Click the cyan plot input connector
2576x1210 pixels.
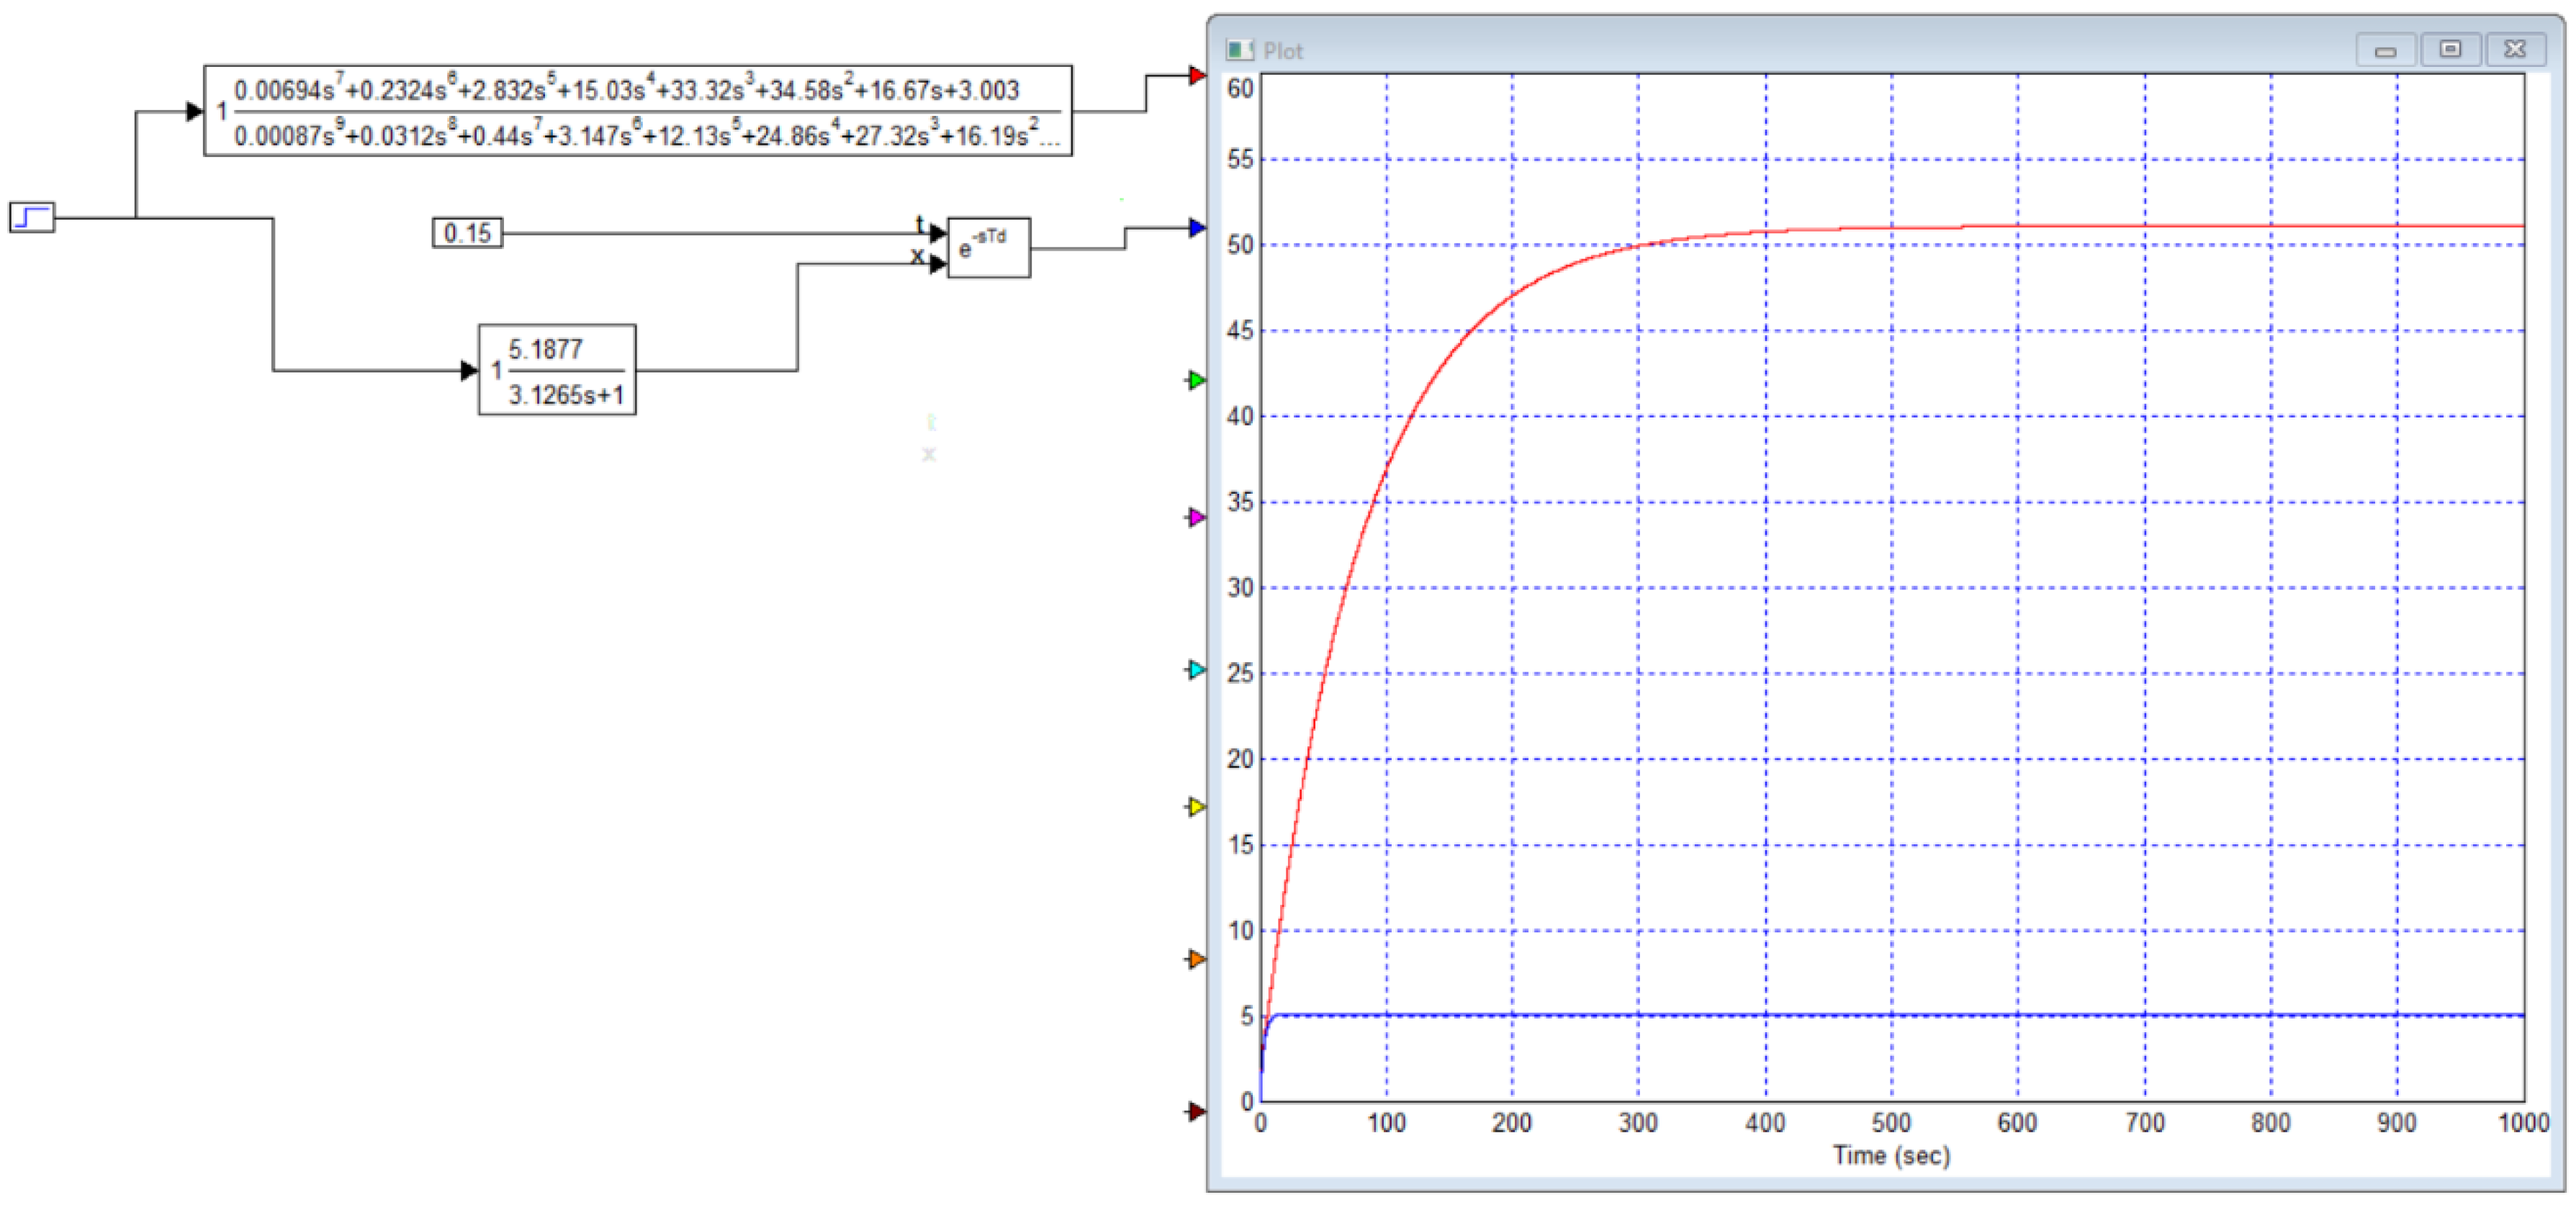[x=1196, y=669]
